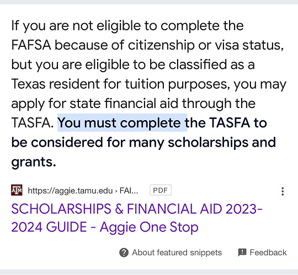298x275 pixels.
Task: Click the word 'FAFSA' in the snippet
Action: click(x=31, y=45)
